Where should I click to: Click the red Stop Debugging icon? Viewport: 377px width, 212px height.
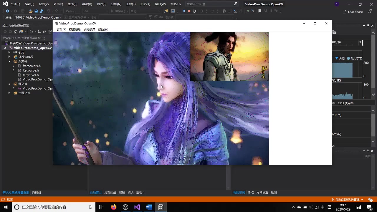point(189,11)
